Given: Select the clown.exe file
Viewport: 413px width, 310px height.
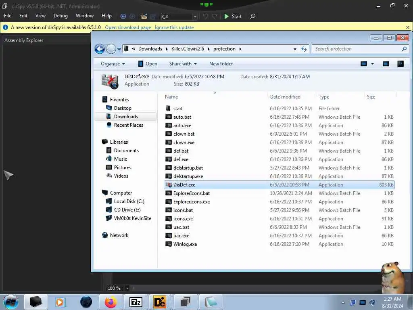Looking at the screenshot, I should point(279,142).
